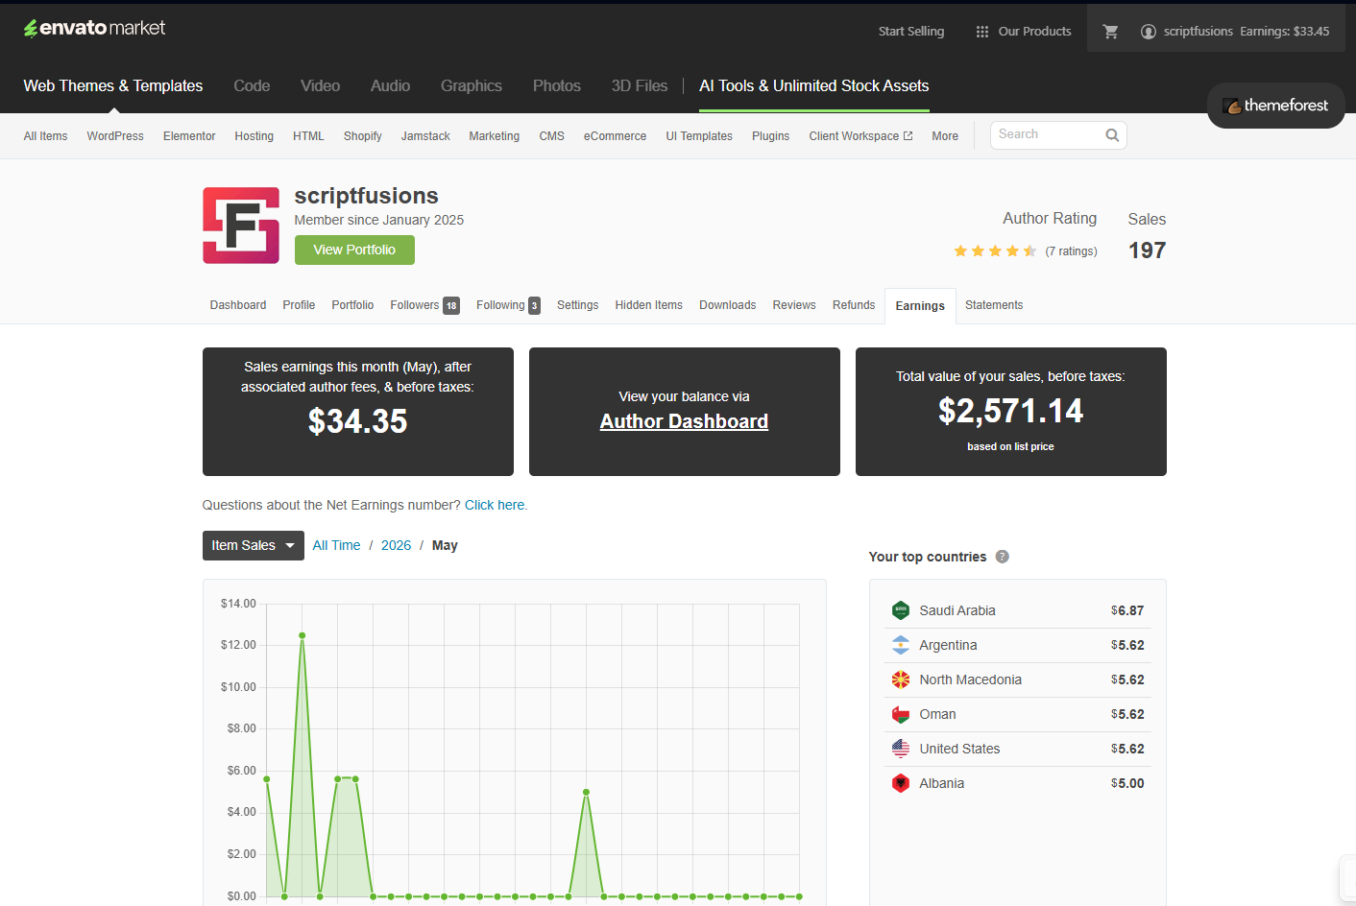Open the WordPress category

115,136
